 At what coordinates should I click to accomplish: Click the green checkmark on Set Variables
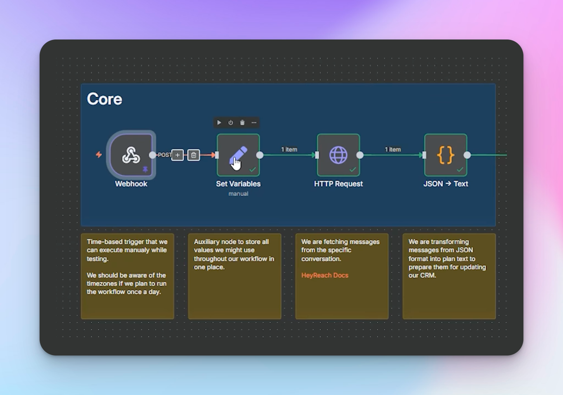coord(253,170)
